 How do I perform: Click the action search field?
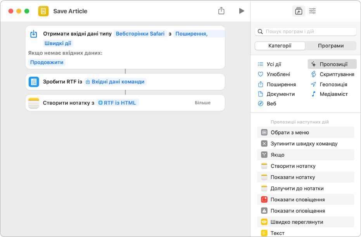click(306, 31)
